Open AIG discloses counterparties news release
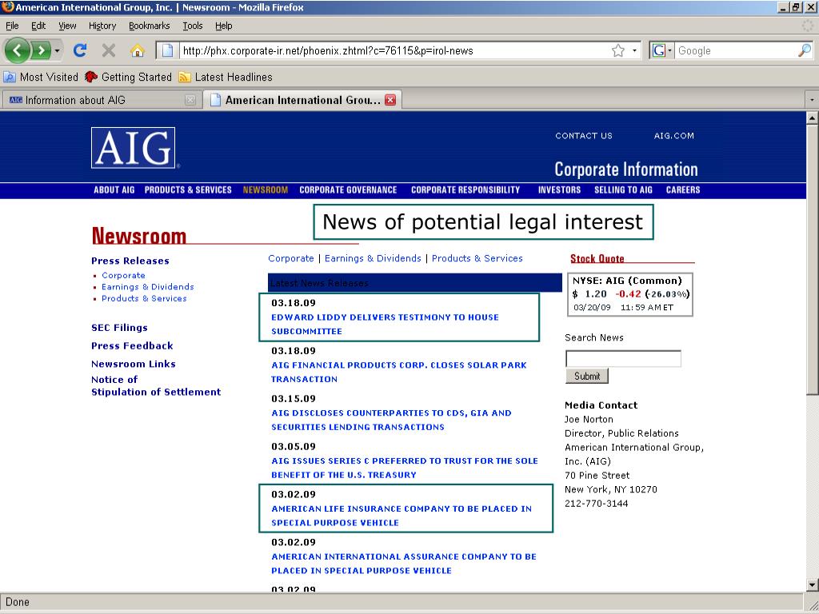Image resolution: width=819 pixels, height=614 pixels. click(x=391, y=421)
